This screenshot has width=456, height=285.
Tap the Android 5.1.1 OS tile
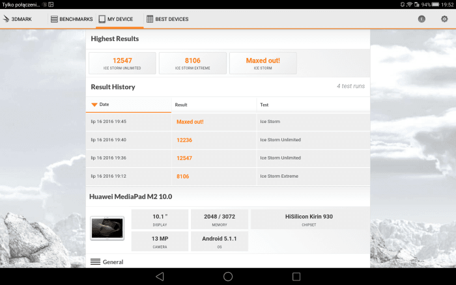coord(220,241)
